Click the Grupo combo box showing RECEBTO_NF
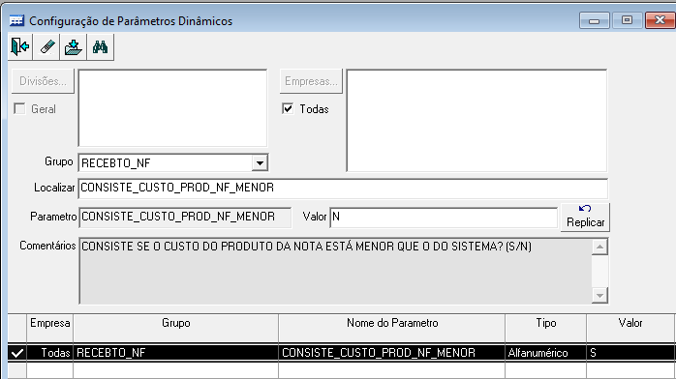The height and width of the screenshot is (379, 676). tap(173, 163)
